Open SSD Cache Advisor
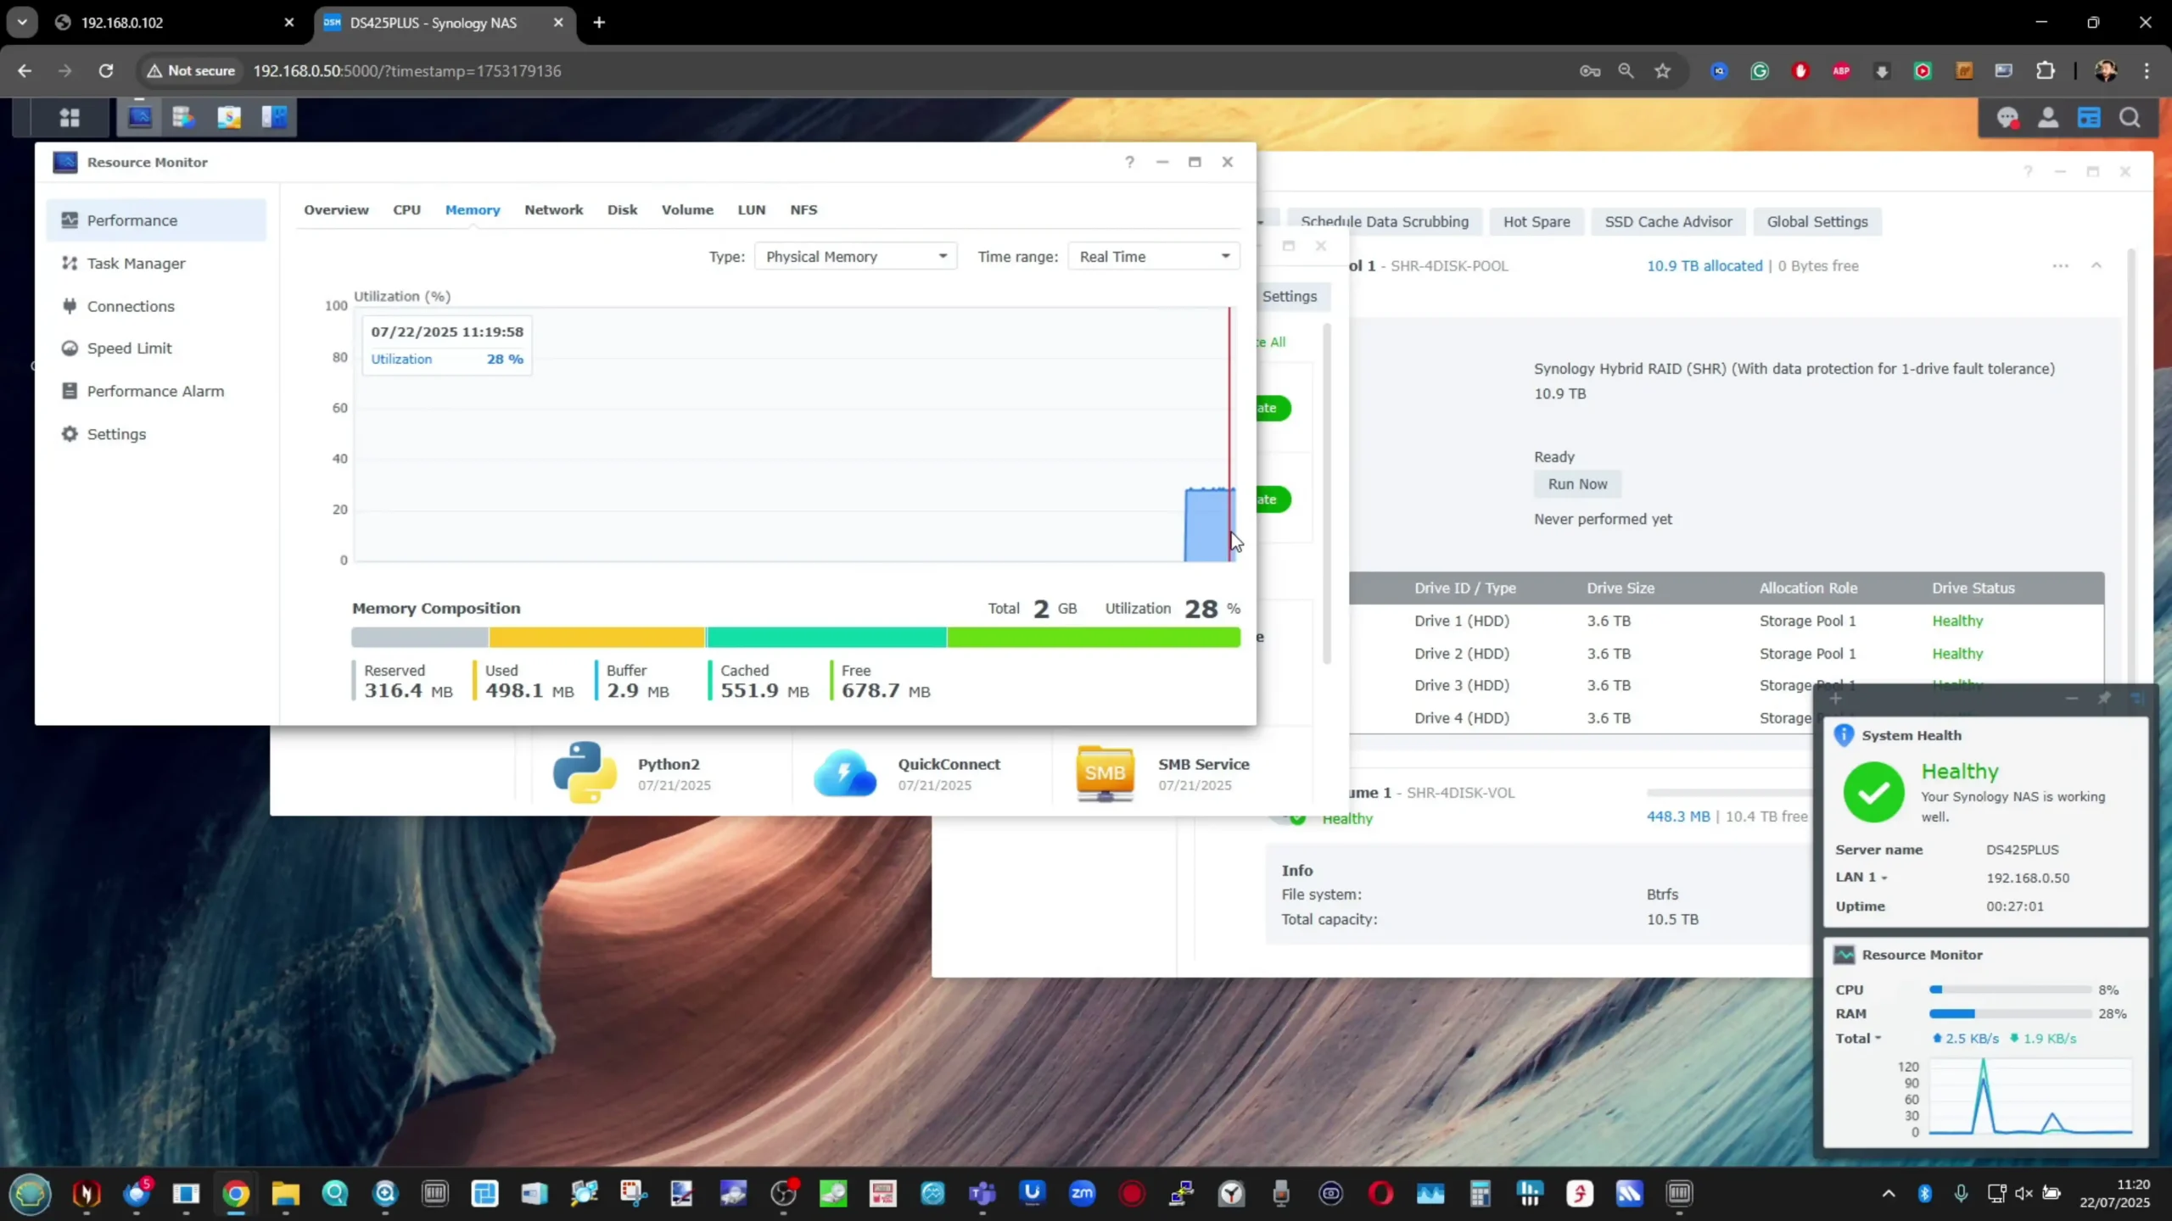Image resolution: width=2172 pixels, height=1221 pixels. click(1668, 221)
